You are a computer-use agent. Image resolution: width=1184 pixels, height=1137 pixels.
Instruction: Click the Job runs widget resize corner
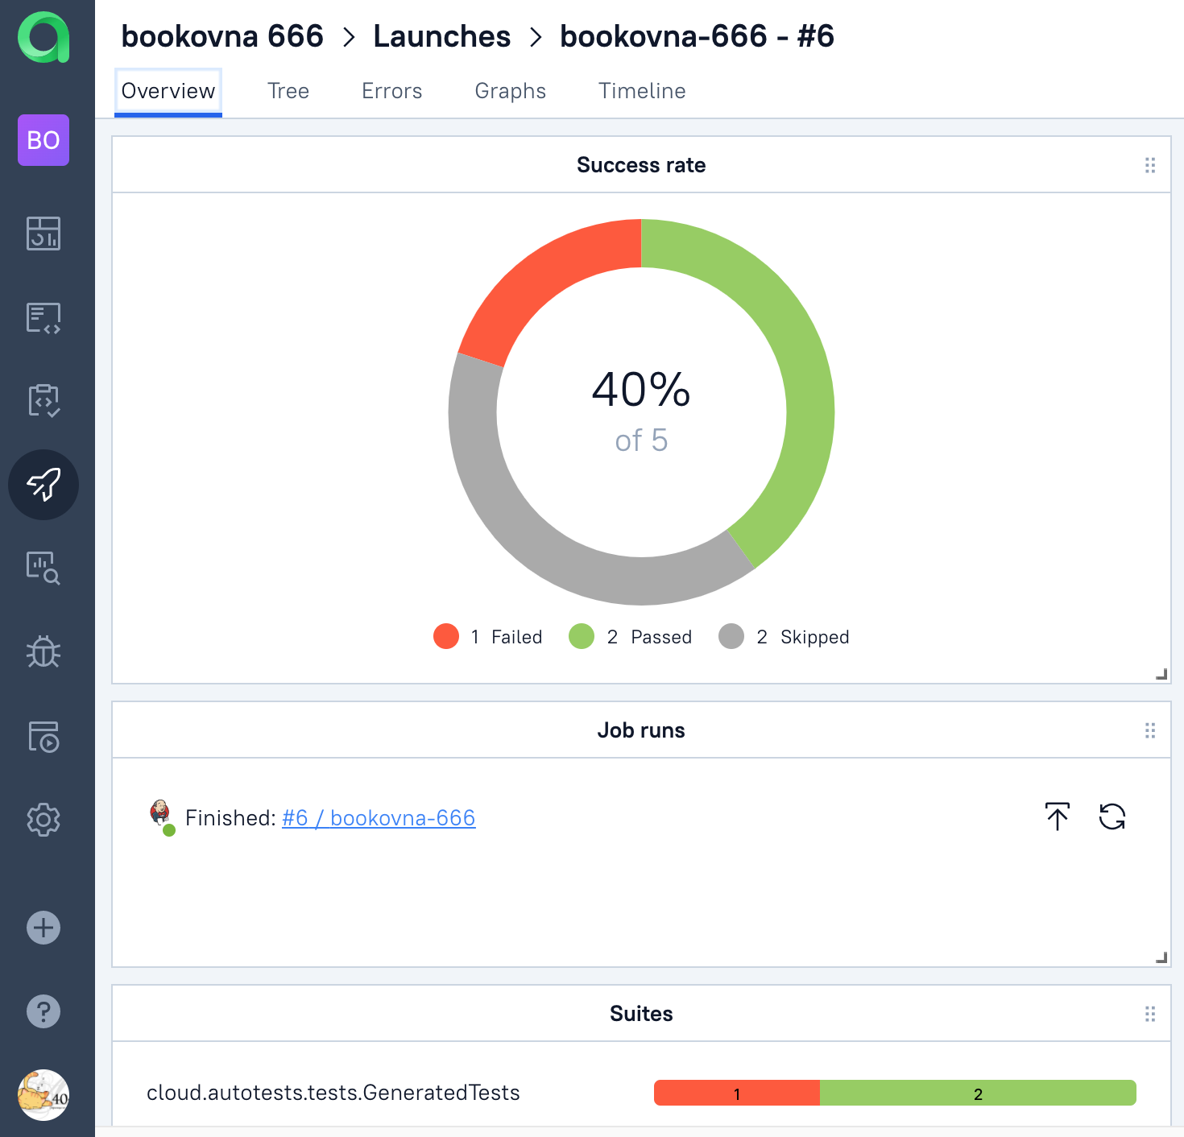coord(1161,957)
